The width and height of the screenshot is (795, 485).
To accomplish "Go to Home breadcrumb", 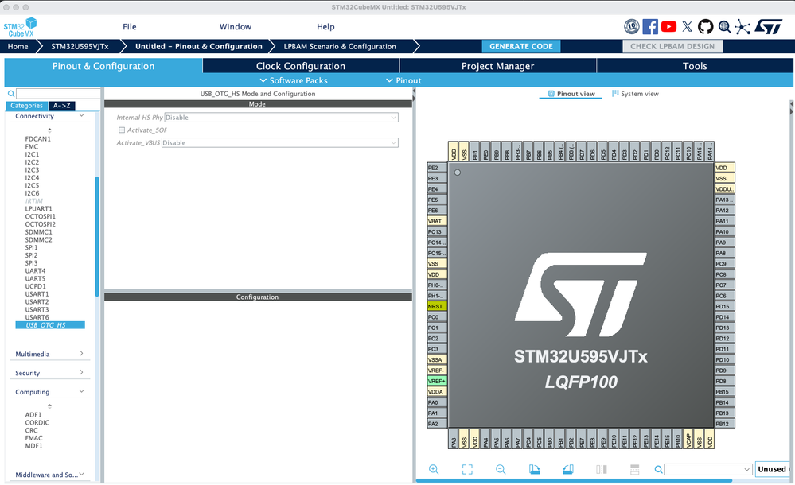I will point(18,46).
